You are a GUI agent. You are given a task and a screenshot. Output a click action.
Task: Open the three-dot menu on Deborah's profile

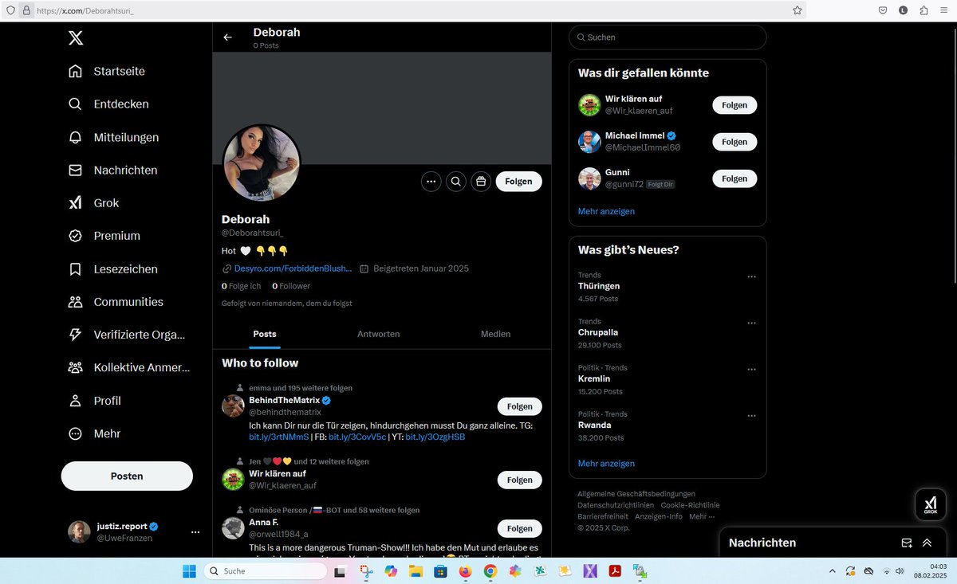coord(431,182)
